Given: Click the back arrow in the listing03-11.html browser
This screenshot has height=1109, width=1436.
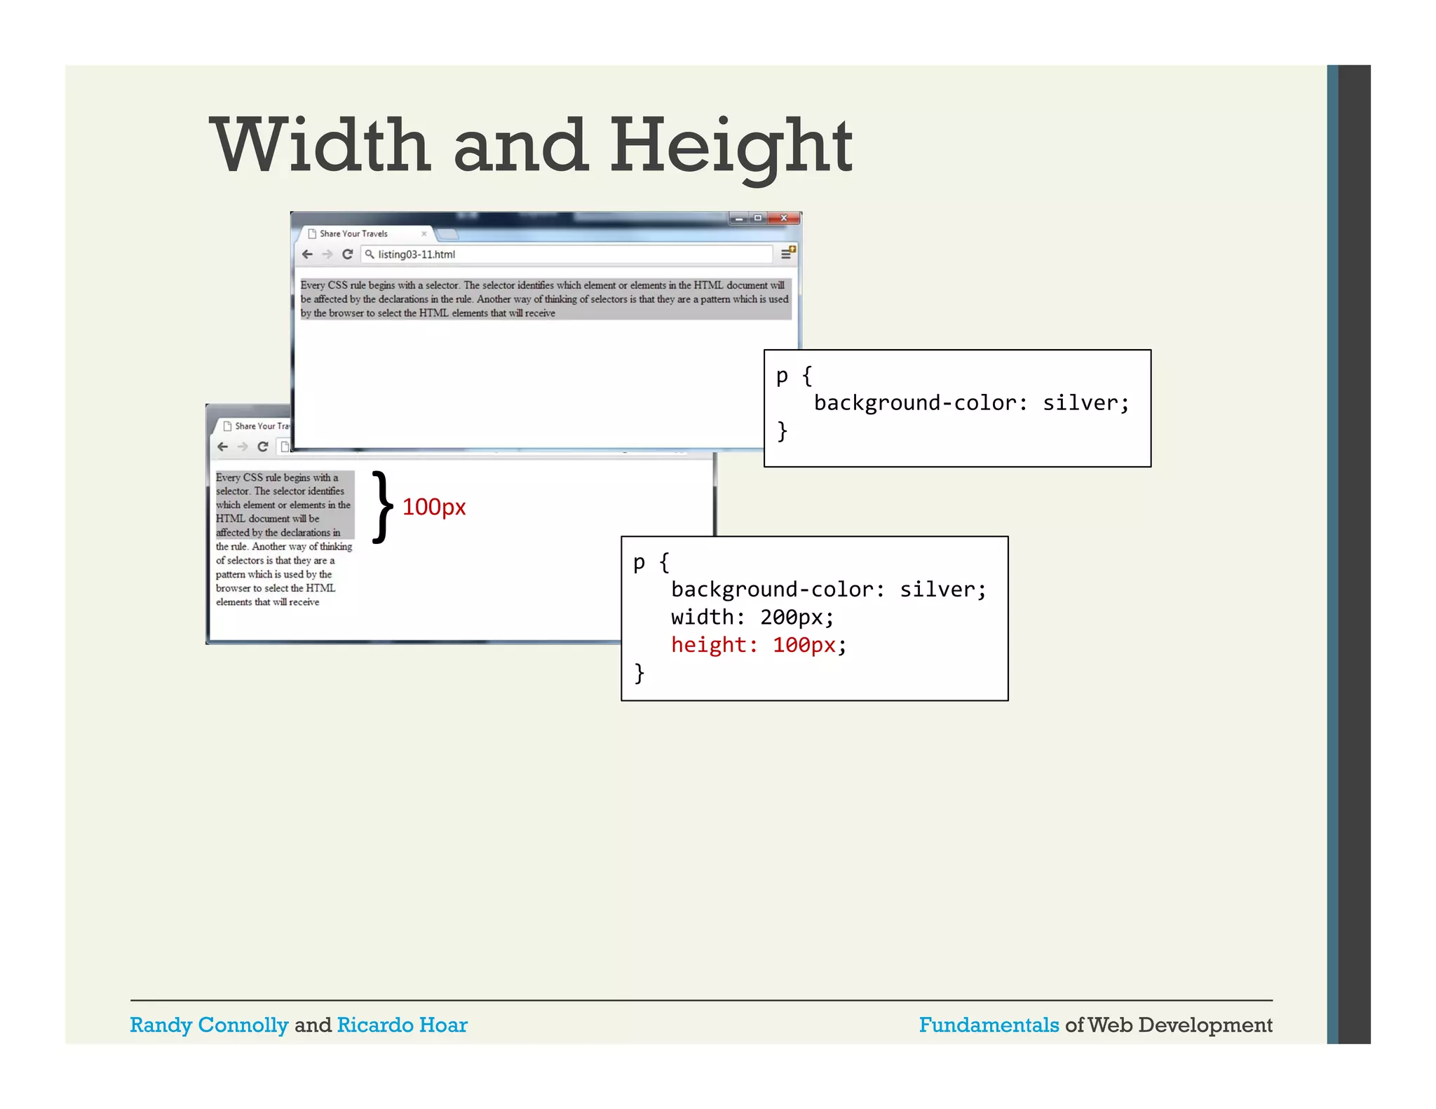Looking at the screenshot, I should (x=307, y=254).
